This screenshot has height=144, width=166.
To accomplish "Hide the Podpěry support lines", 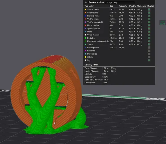I will (149, 38).
